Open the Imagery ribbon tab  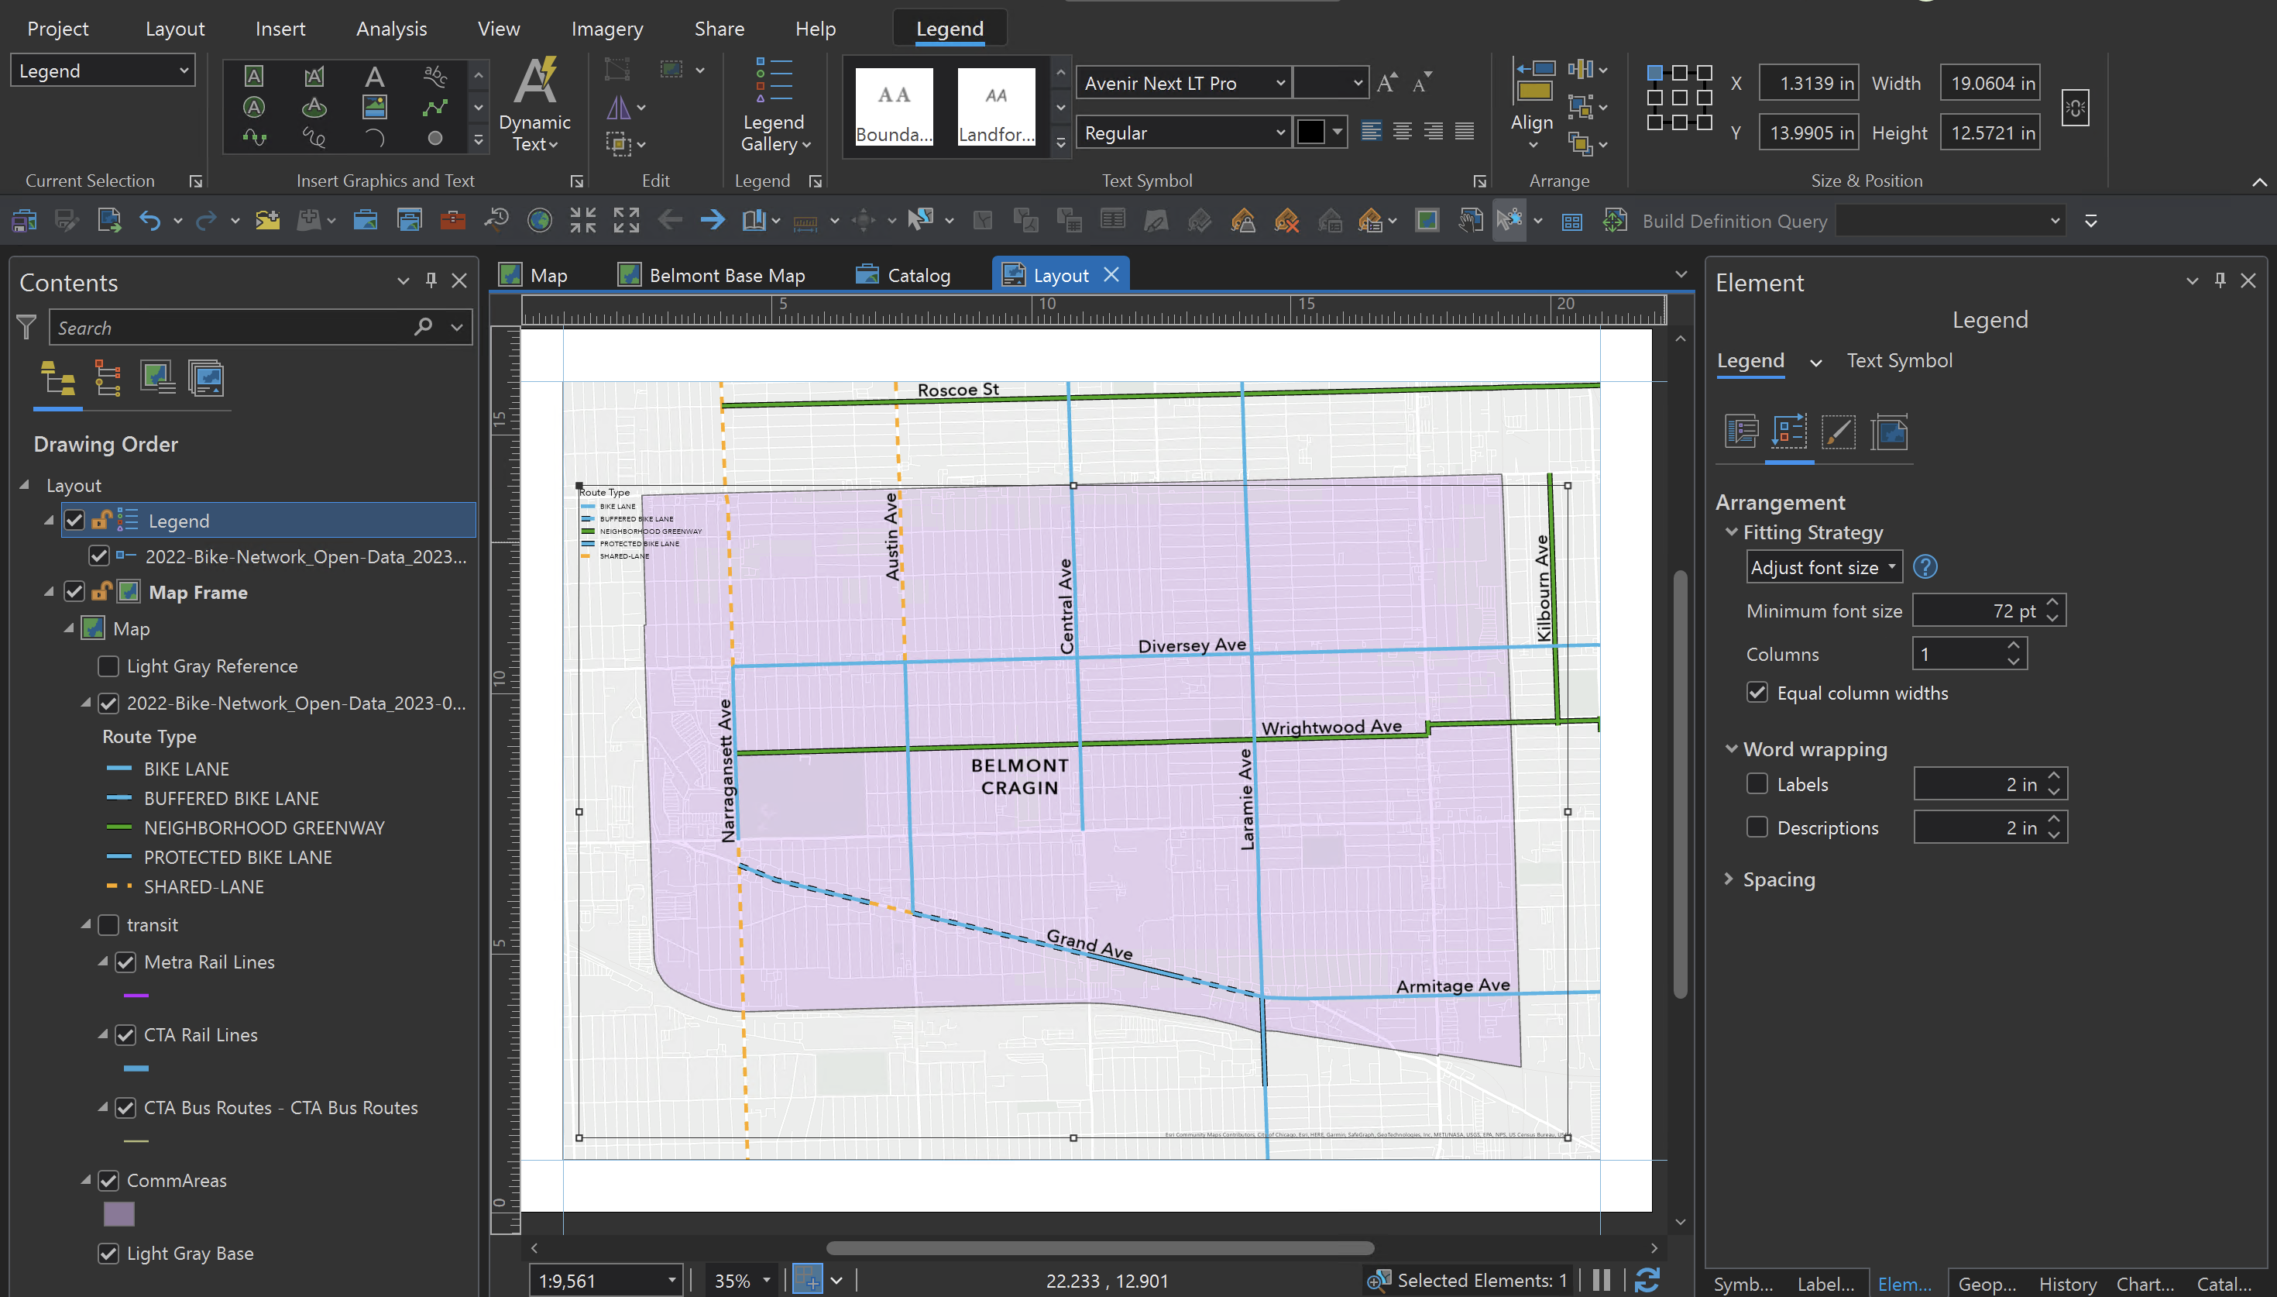(606, 29)
